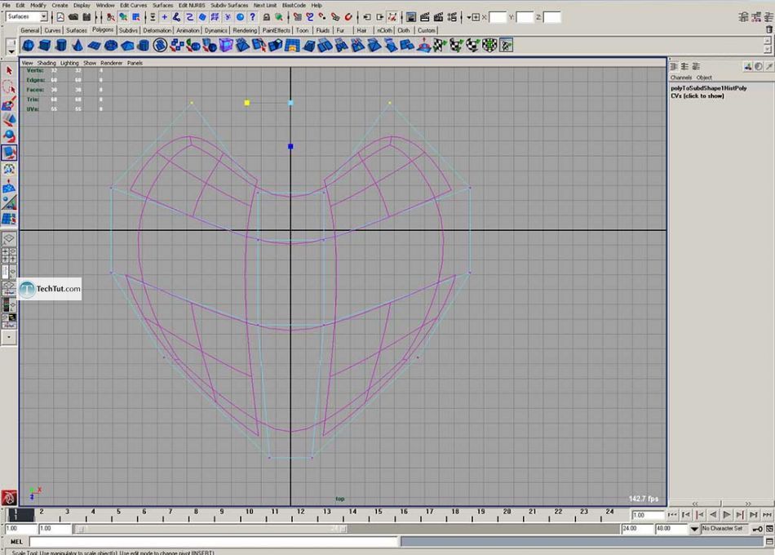Viewport: 775px width, 555px height.
Task: Click the magnet snap icon
Action: click(x=348, y=17)
